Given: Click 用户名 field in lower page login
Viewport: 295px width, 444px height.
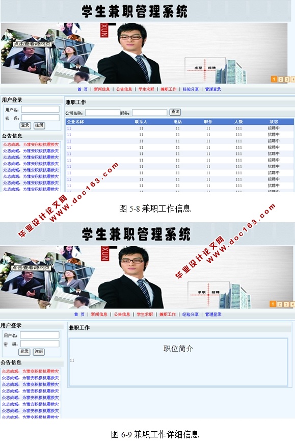Looking at the screenshot, I should (x=40, y=335).
